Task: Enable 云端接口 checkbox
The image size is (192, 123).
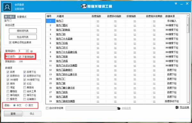Action: pos(25,99)
